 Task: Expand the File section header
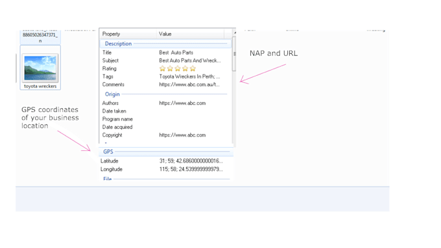point(166,179)
